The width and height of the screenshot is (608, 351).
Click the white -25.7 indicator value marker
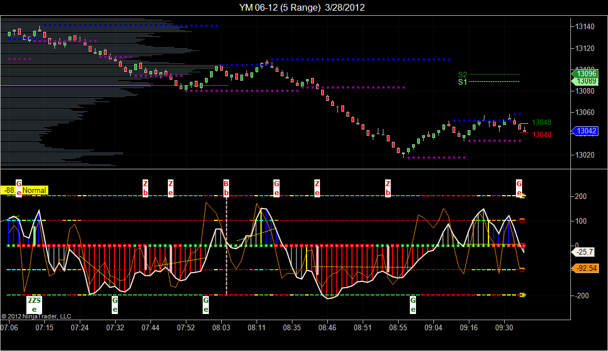coord(583,252)
